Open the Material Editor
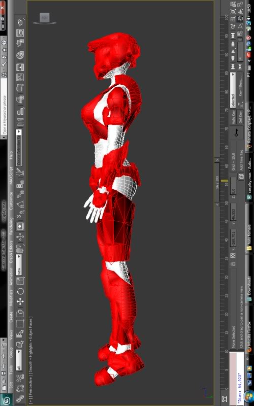 pos(20,55)
